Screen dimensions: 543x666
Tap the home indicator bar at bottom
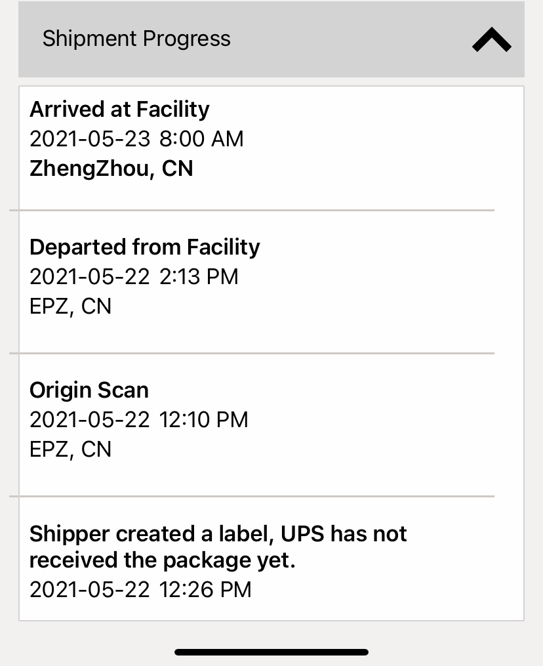(x=271, y=652)
